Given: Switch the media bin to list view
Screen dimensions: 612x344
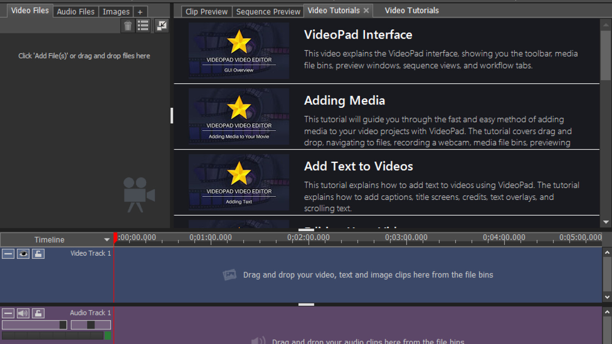Looking at the screenshot, I should pyautogui.click(x=143, y=26).
